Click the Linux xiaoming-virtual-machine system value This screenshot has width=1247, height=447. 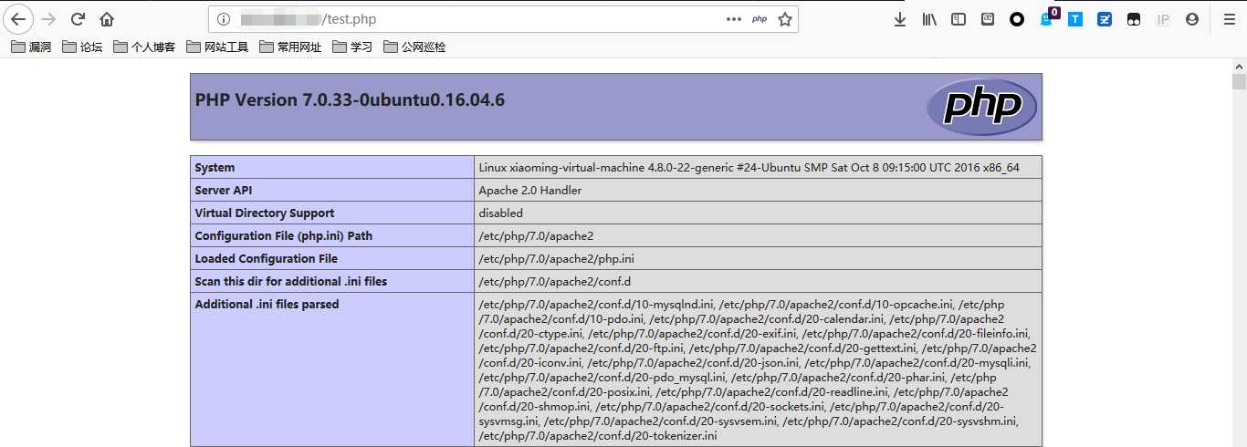(x=749, y=168)
